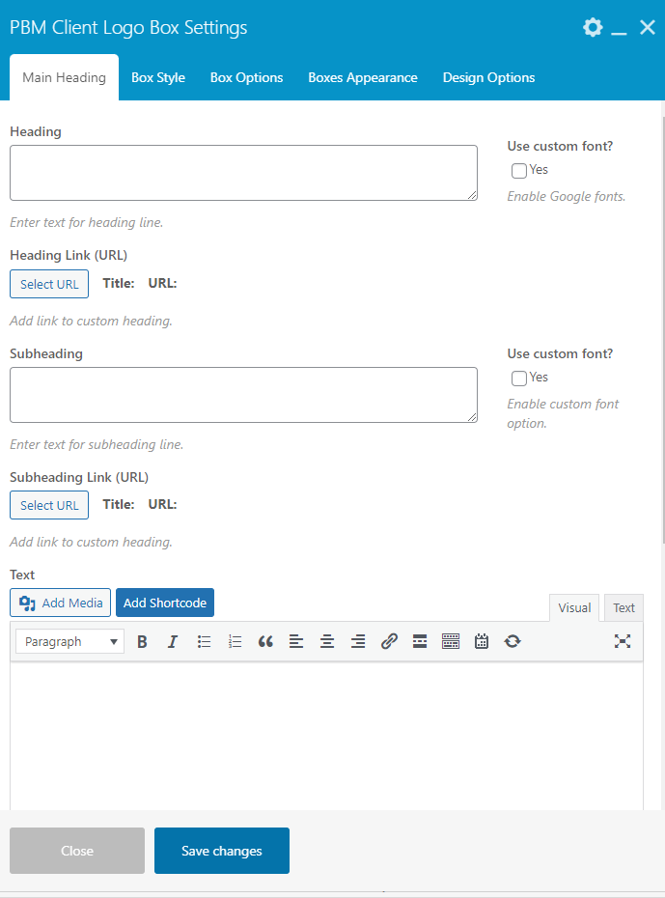Switch the editor to Text mode
The height and width of the screenshot is (898, 665).
tap(623, 607)
